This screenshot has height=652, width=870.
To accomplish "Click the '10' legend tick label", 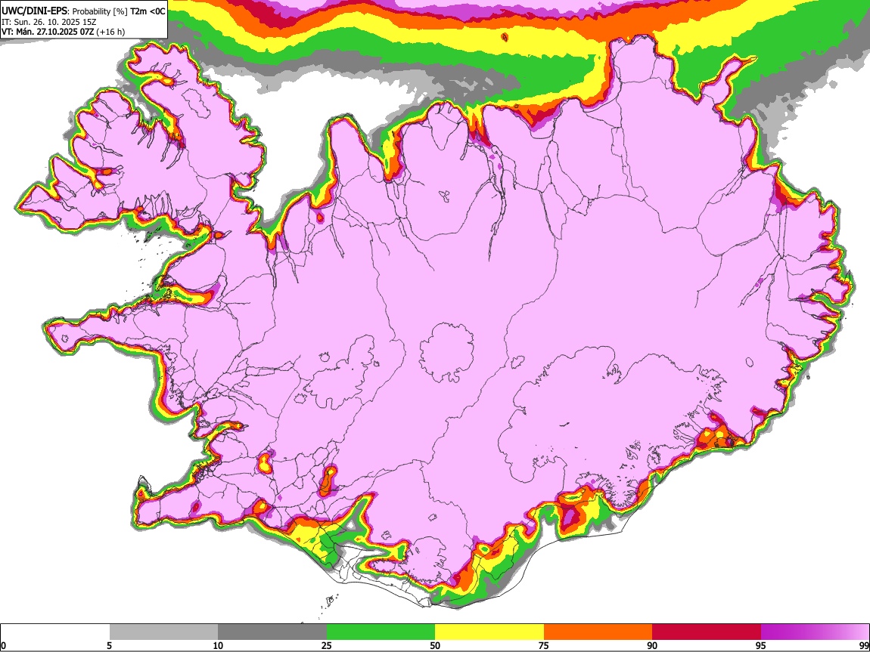I will coord(218,646).
